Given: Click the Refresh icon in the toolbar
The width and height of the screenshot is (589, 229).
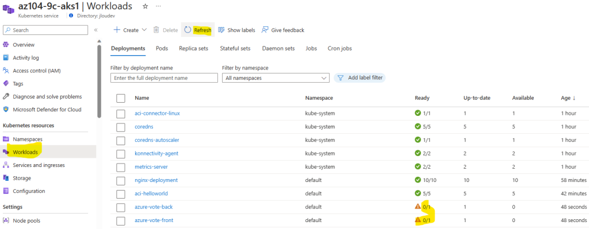Looking at the screenshot, I should pyautogui.click(x=188, y=30).
